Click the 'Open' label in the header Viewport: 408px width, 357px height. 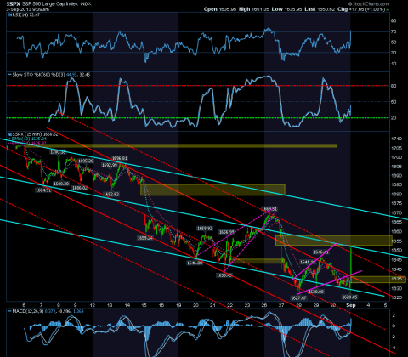(211, 9)
